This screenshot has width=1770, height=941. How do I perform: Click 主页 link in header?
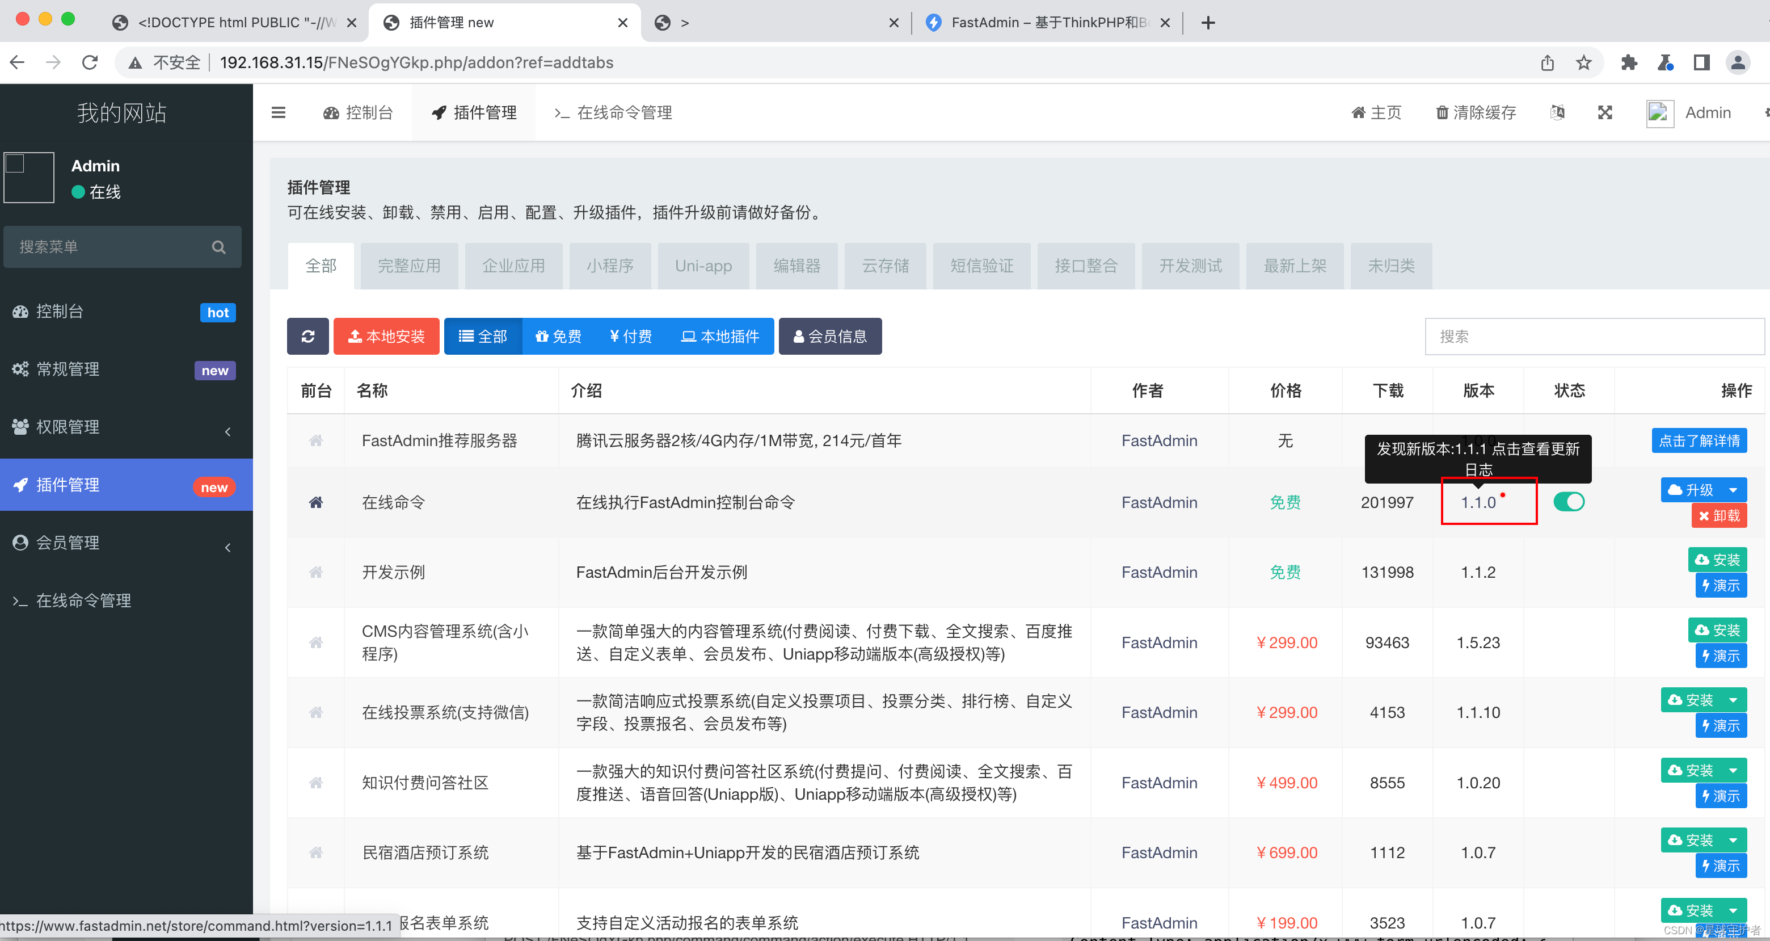pos(1376,113)
